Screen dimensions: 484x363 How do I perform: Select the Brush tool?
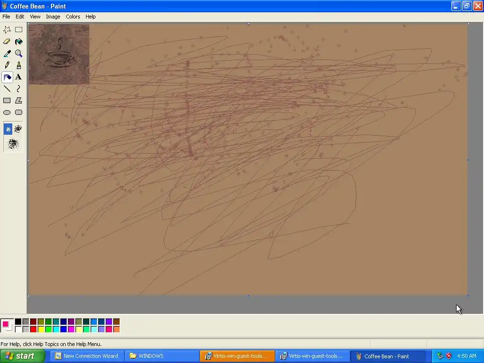[x=19, y=65]
